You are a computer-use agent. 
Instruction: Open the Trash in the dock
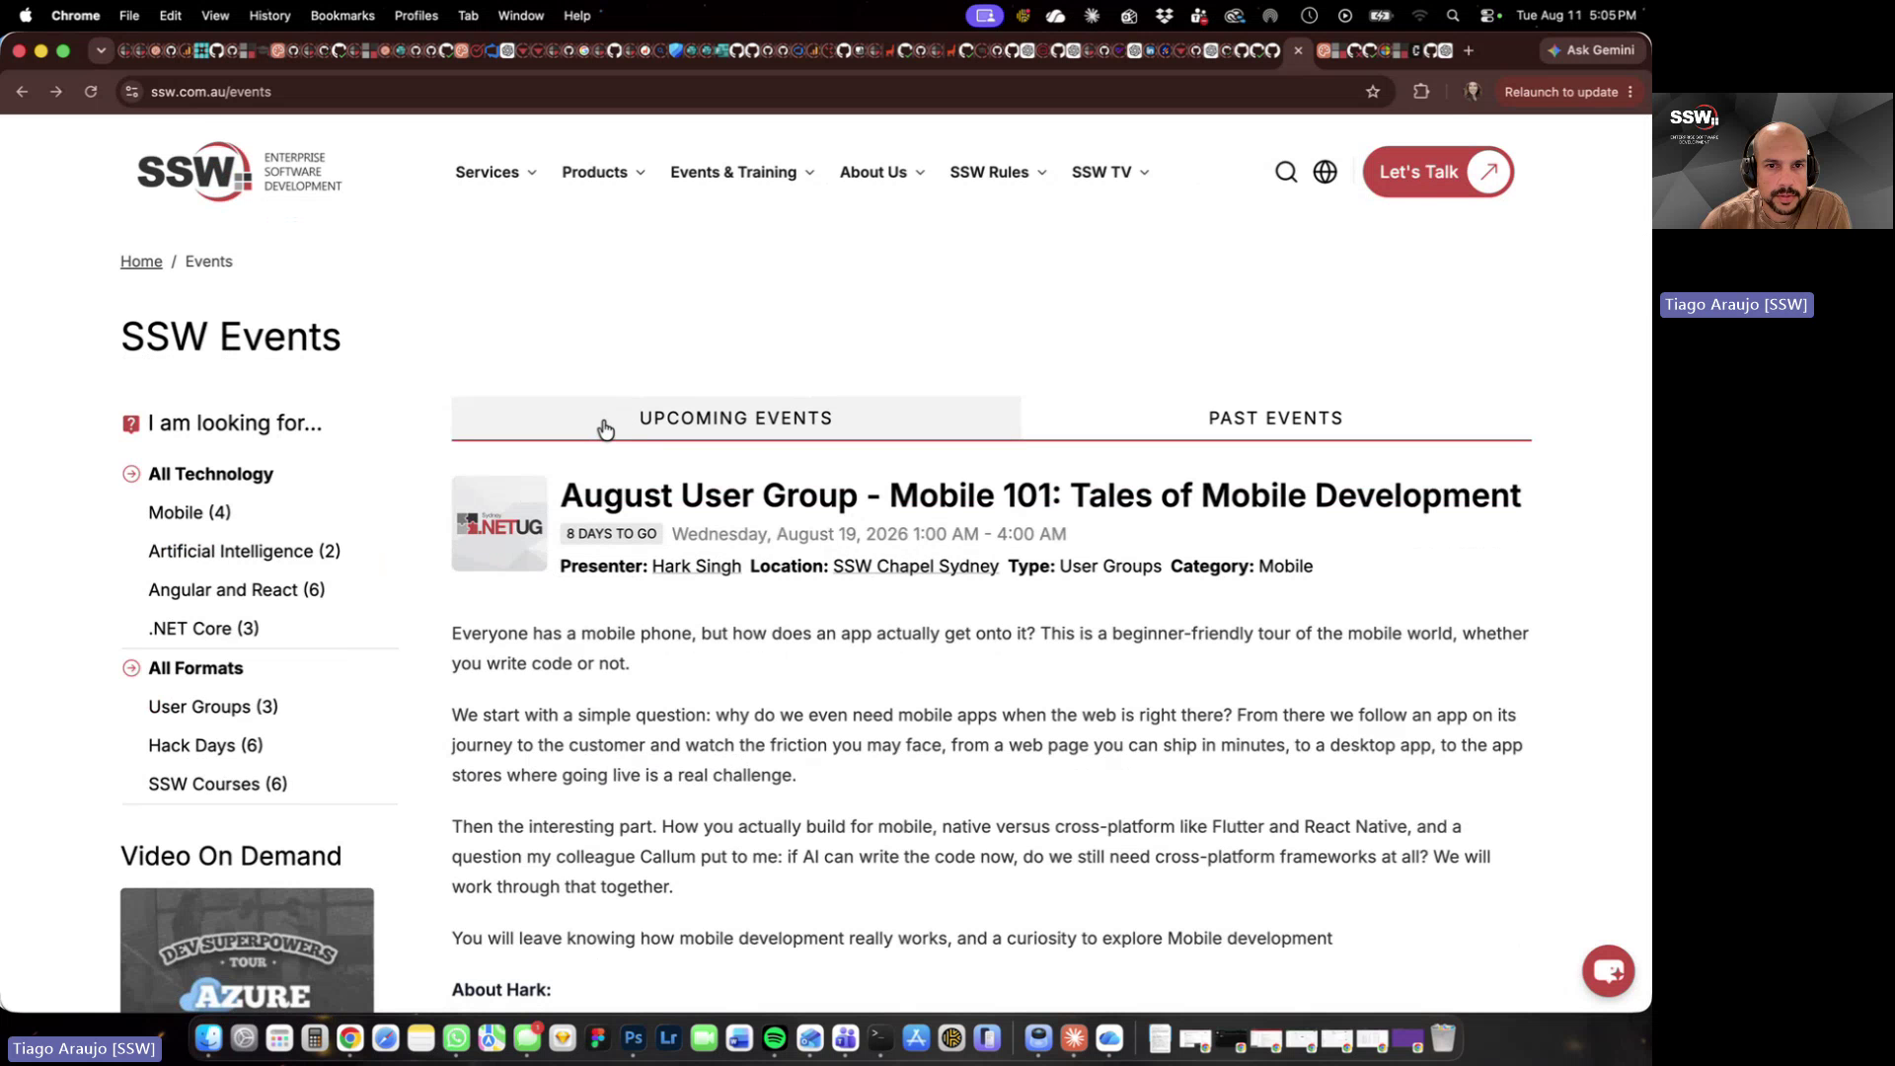tap(1443, 1038)
